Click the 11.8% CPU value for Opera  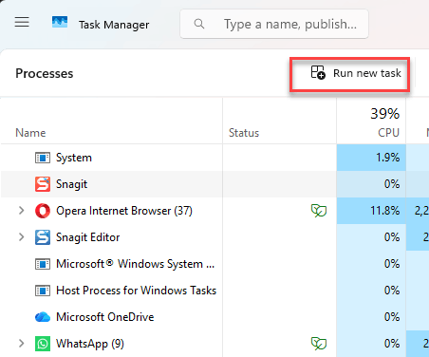coord(385,211)
